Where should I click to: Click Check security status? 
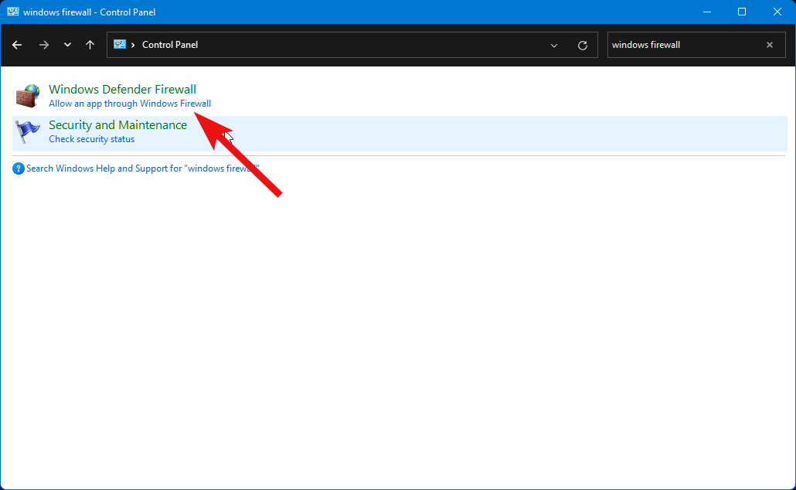coord(91,138)
